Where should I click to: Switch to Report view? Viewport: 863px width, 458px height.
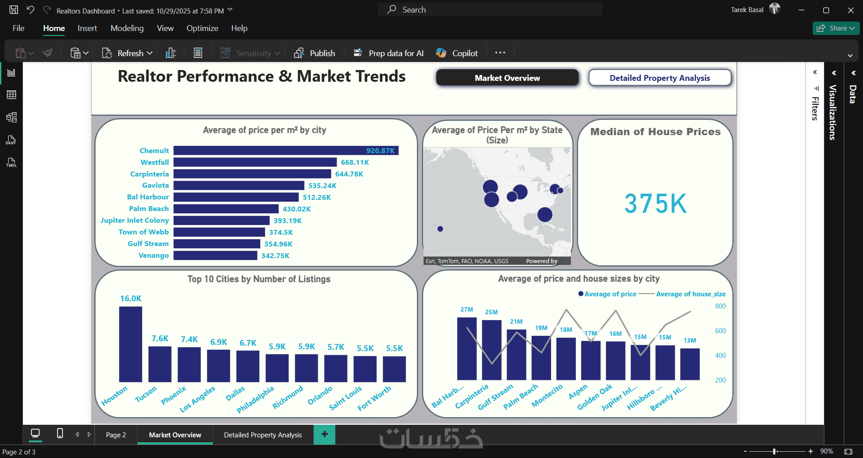[11, 73]
